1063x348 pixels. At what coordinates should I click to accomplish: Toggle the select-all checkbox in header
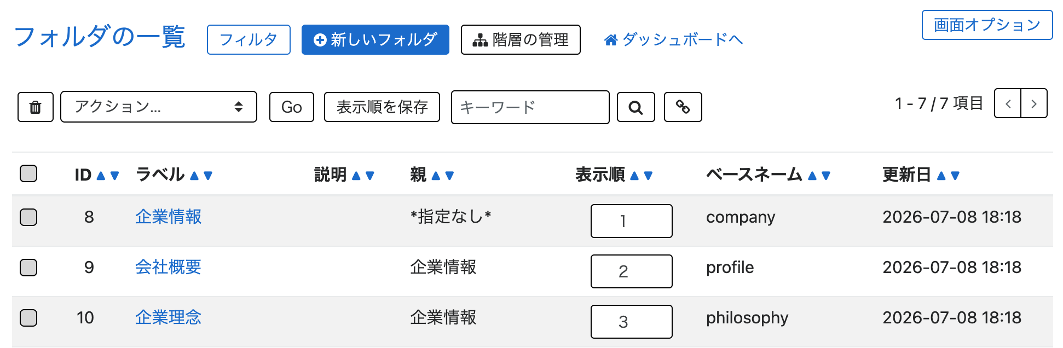click(28, 173)
